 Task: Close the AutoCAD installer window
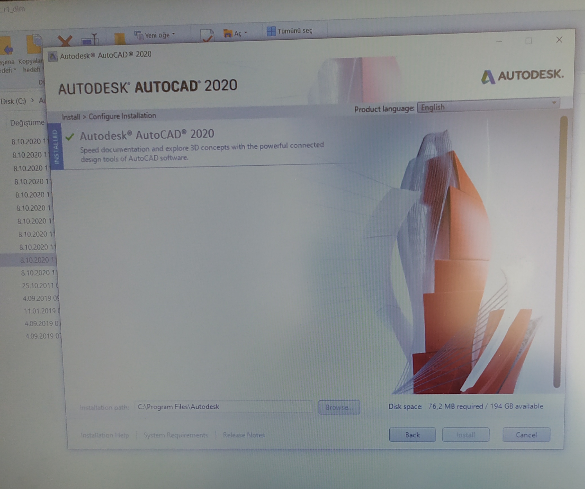(559, 40)
